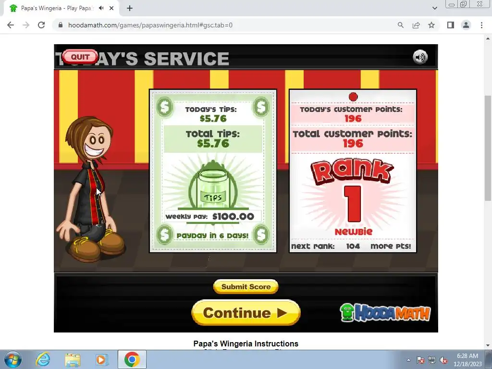This screenshot has width=492, height=369.
Task: Open the Windows Start menu
Action: [12, 359]
